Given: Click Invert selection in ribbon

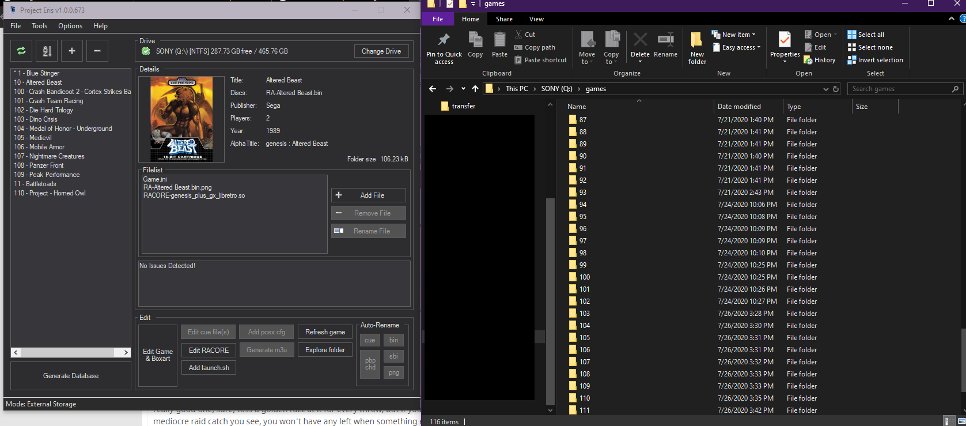Looking at the screenshot, I should (x=875, y=60).
